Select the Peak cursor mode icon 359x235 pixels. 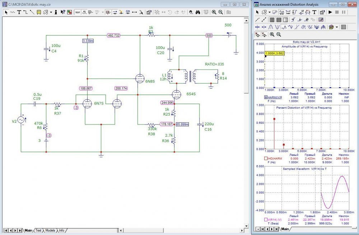[271, 27]
